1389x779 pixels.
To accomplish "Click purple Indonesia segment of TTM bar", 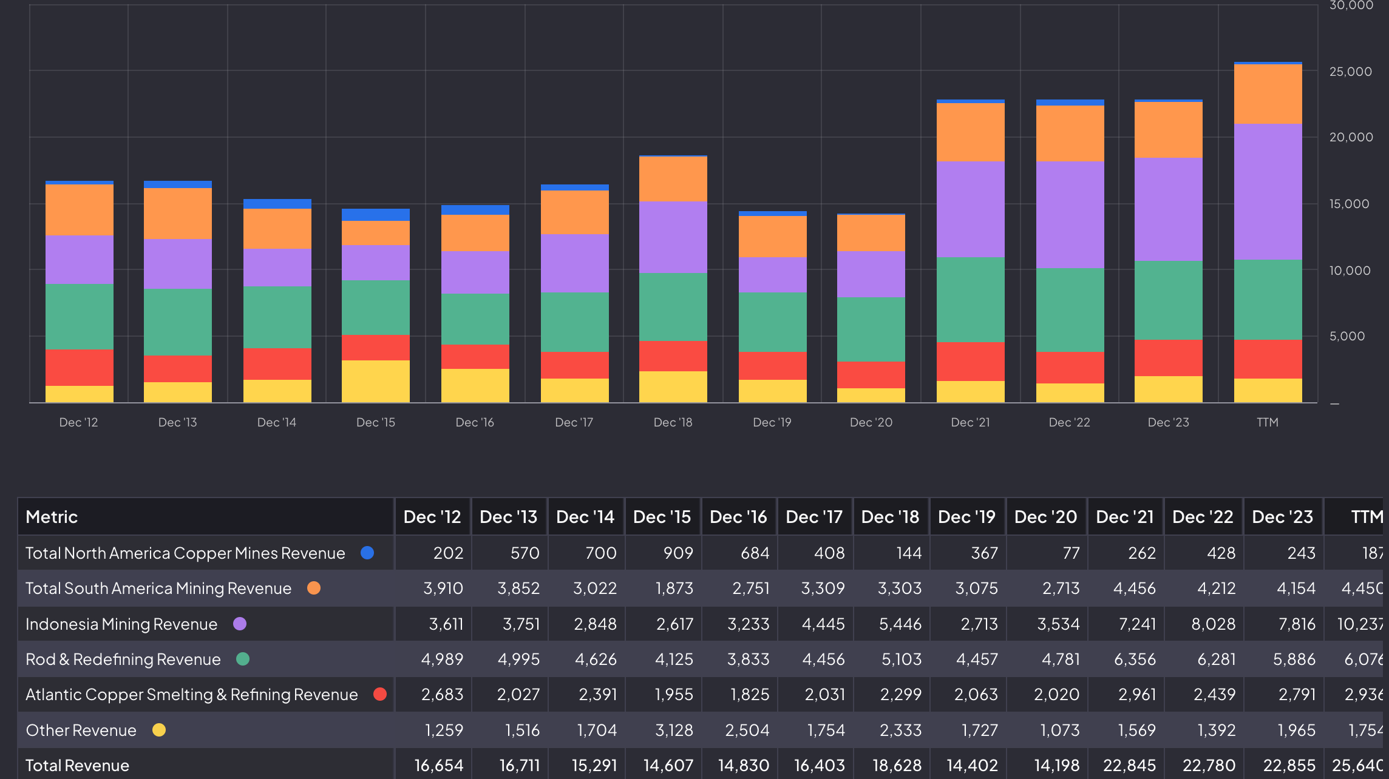I will pyautogui.click(x=1268, y=191).
